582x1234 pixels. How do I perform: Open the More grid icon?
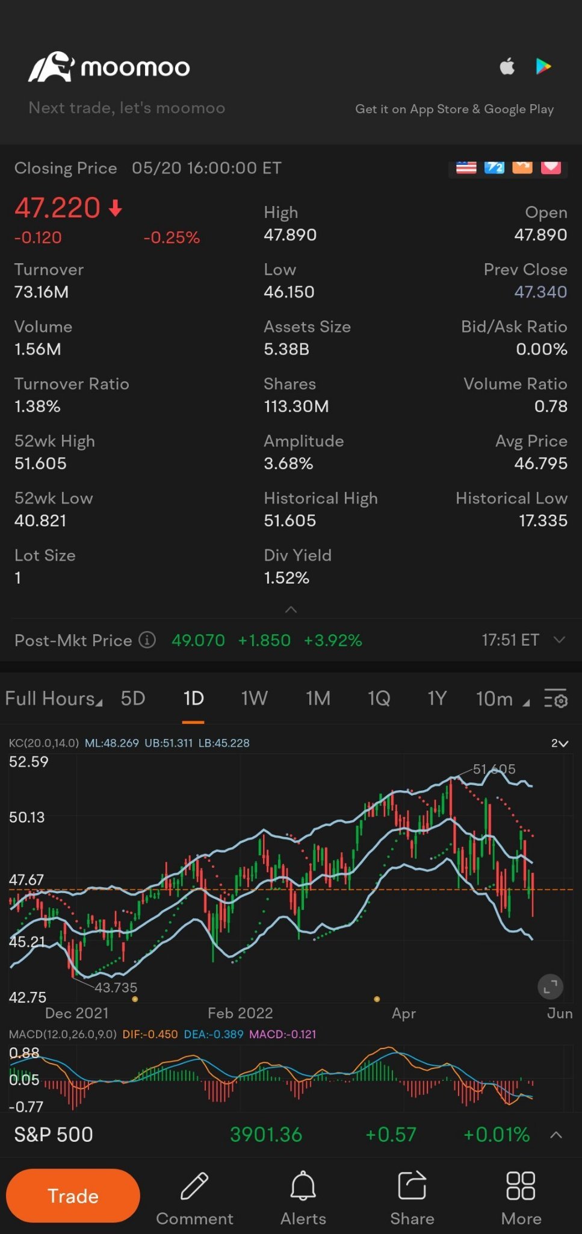(521, 1186)
